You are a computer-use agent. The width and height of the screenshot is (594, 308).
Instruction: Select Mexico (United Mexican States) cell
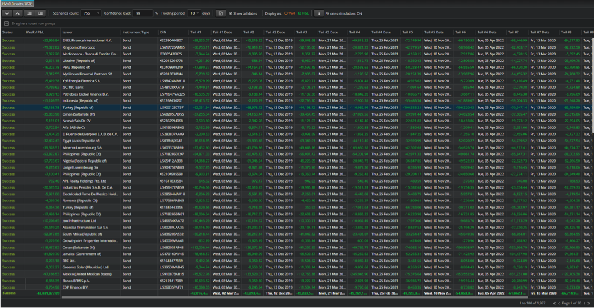pos(91,274)
